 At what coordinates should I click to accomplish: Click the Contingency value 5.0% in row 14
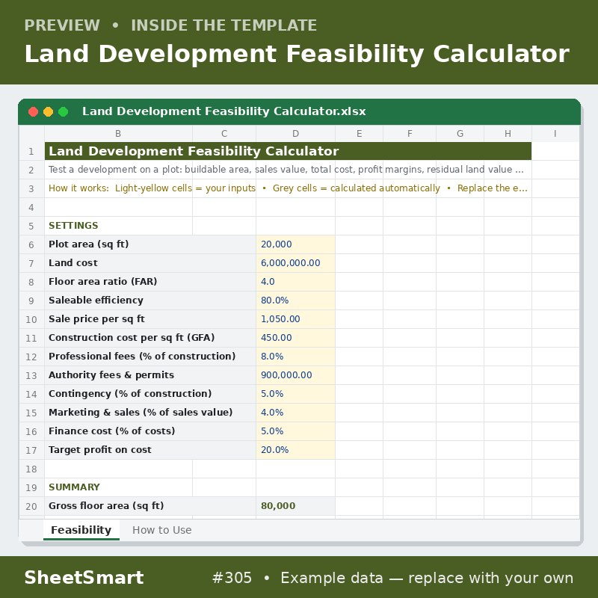(x=295, y=394)
